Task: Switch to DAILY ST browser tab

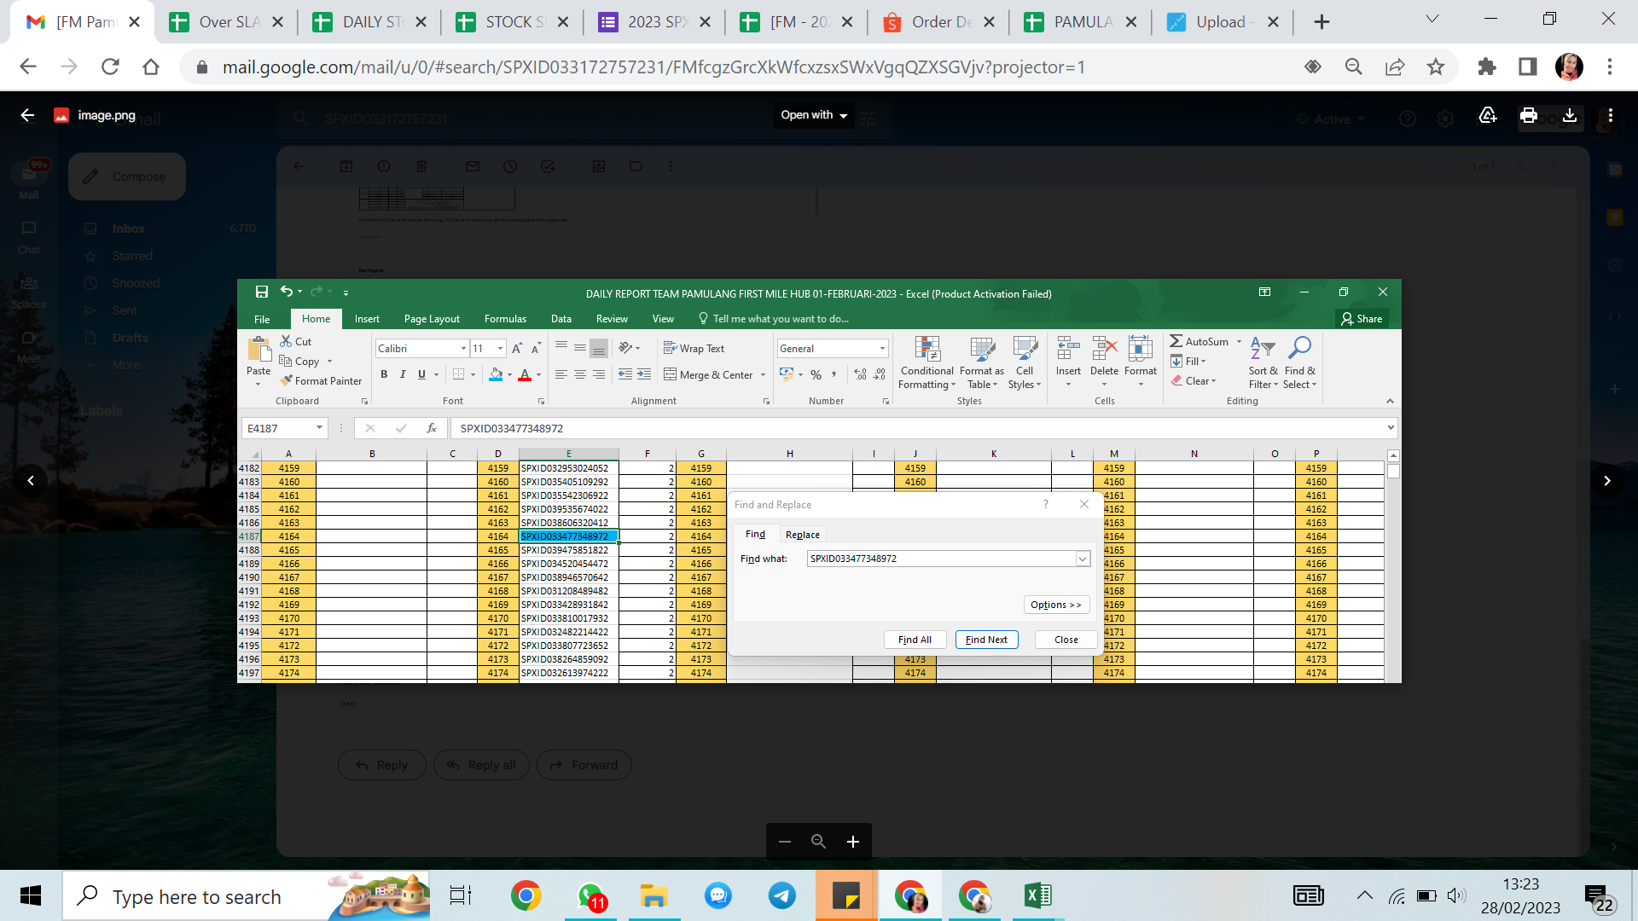Action: pos(370,22)
